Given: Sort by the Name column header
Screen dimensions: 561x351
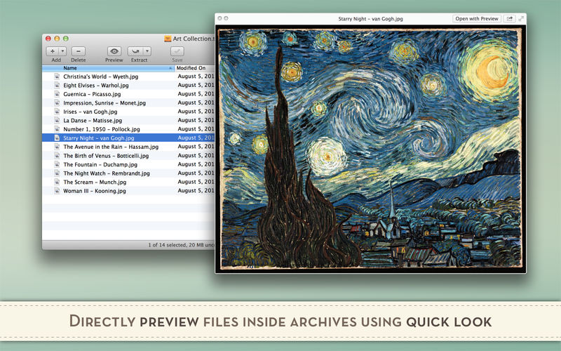Looking at the screenshot, I should click(x=108, y=68).
